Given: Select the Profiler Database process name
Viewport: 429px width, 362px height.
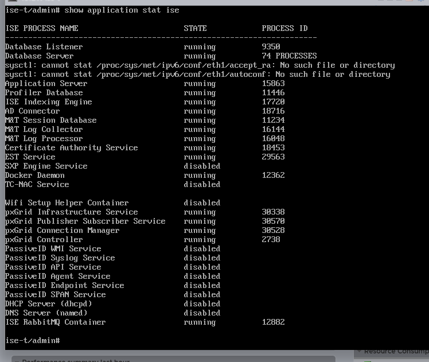Looking at the screenshot, I should click(44, 93).
